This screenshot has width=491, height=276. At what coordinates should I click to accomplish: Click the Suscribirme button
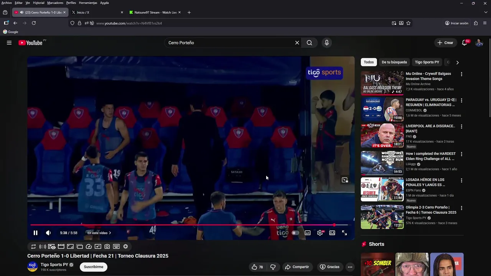pyautogui.click(x=94, y=267)
